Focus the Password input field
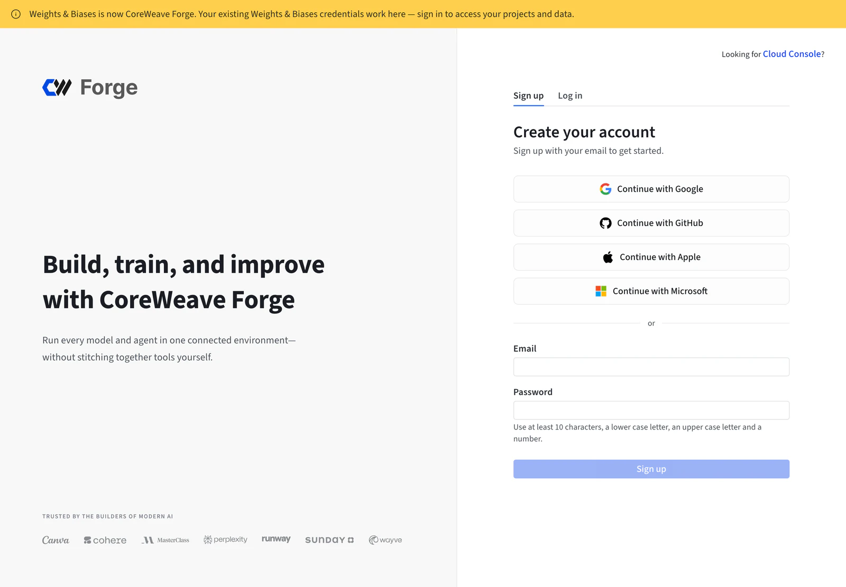The image size is (846, 587). click(651, 411)
